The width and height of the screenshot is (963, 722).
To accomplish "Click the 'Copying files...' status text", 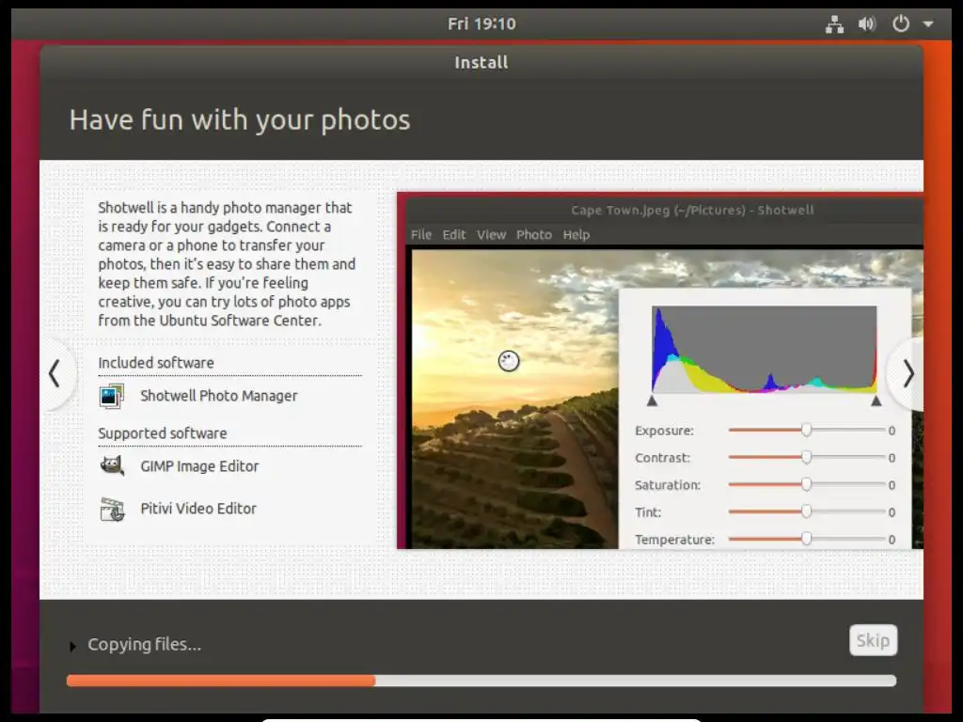I will click(144, 645).
